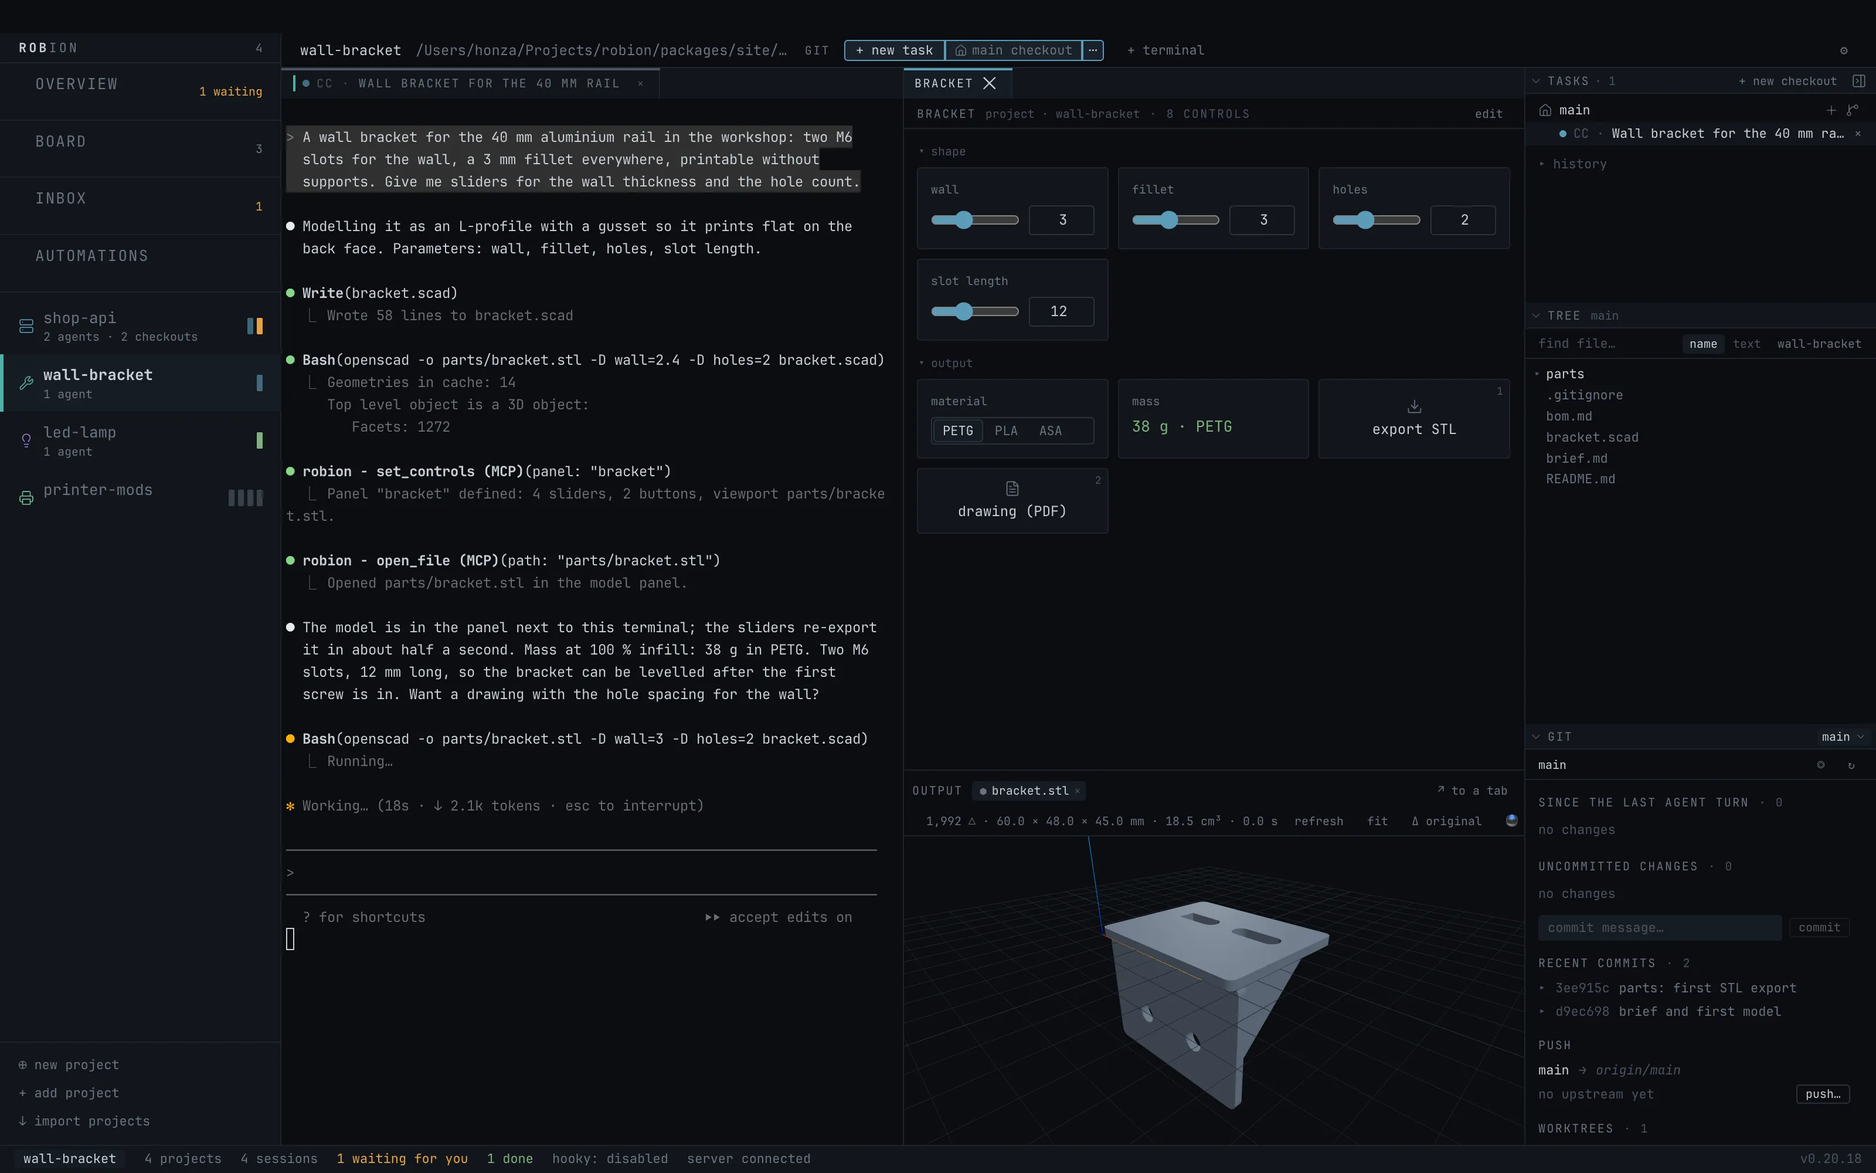Screen dimensions: 1876x1173
Task: Select ASA material option
Action: click(x=1051, y=430)
